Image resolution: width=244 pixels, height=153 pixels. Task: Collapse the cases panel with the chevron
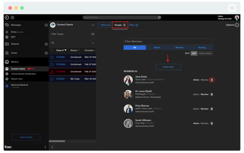click(x=52, y=147)
